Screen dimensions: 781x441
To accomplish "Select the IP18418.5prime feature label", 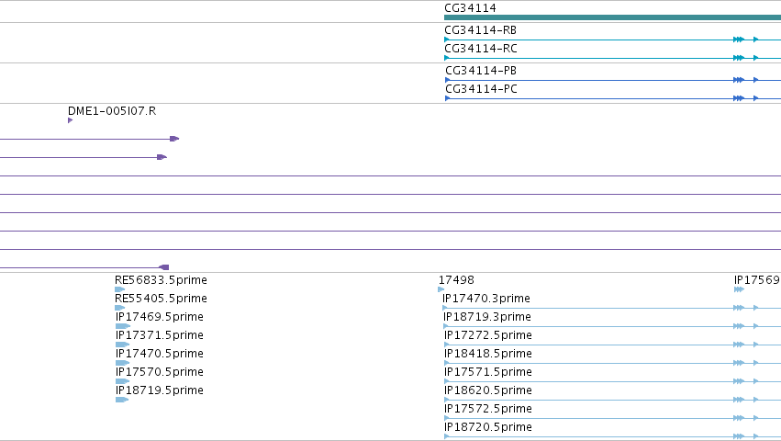I will (487, 353).
